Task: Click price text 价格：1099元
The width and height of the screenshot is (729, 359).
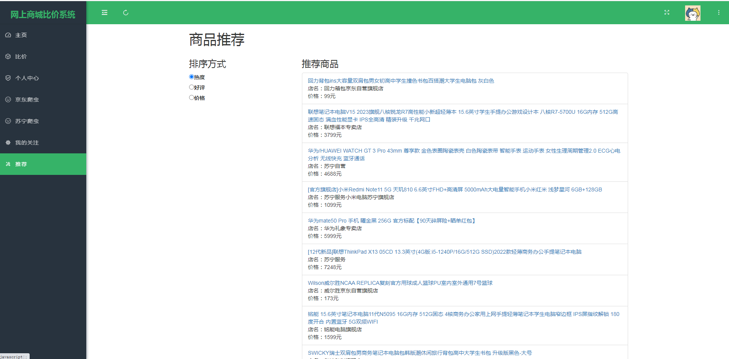Action: click(325, 205)
